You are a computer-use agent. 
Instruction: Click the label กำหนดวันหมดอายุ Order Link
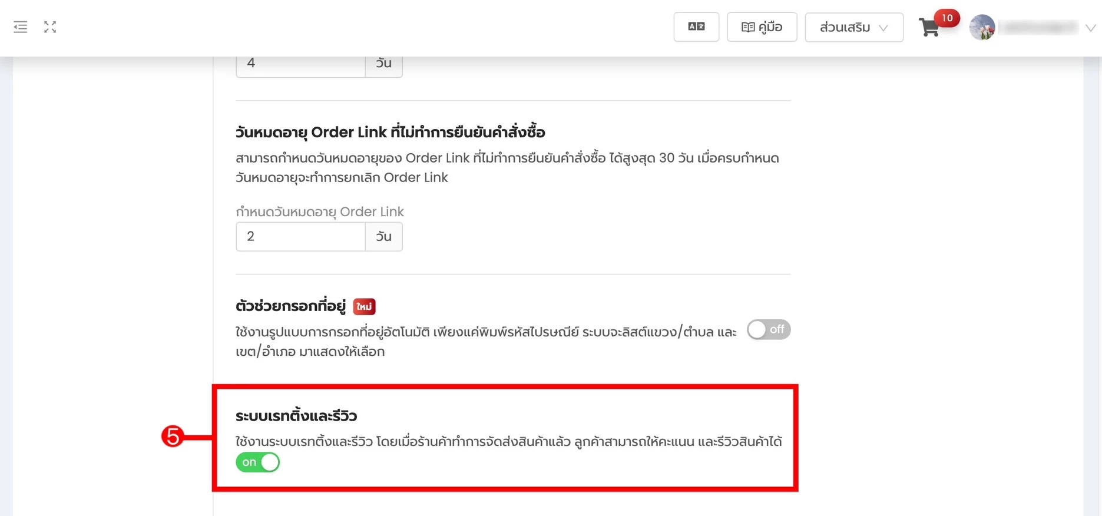320,211
